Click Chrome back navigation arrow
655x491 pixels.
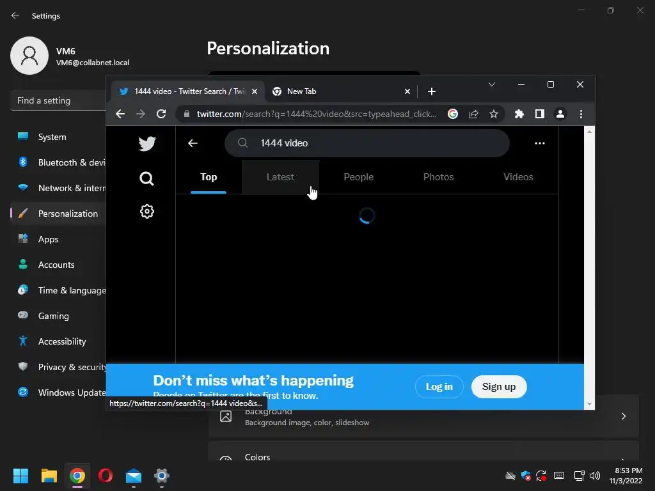120,114
